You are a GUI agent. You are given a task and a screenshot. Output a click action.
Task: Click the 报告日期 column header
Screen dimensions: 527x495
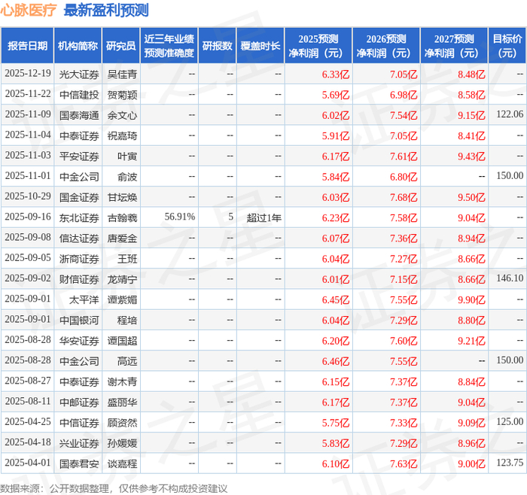(27, 46)
